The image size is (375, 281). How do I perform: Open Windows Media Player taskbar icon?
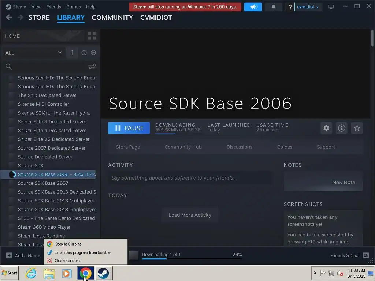click(x=67, y=273)
